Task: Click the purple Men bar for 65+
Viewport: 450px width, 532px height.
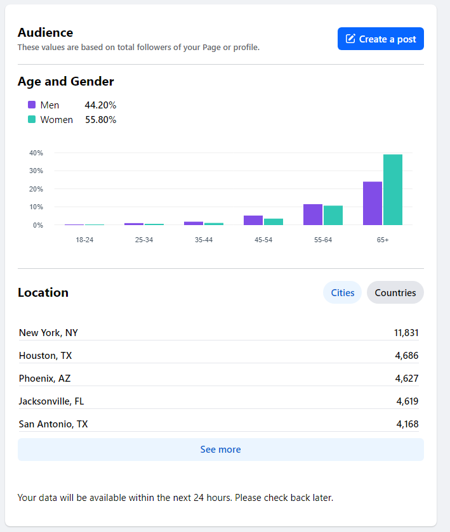Action: (373, 204)
